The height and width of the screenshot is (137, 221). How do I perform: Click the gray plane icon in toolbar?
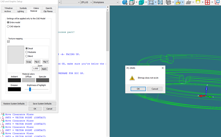[188, 2]
